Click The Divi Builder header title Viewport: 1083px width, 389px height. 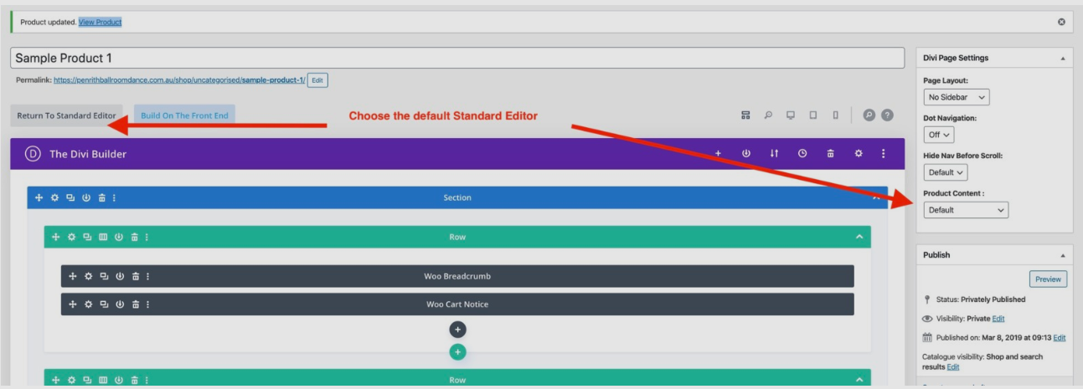point(88,154)
